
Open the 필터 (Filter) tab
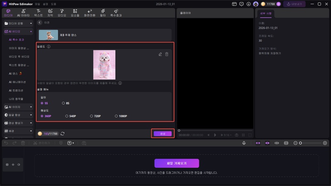click(x=103, y=13)
